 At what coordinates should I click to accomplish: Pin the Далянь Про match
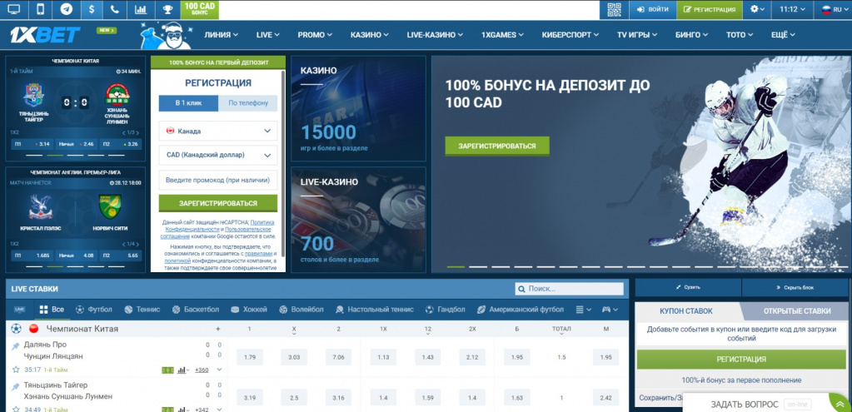tap(15, 345)
